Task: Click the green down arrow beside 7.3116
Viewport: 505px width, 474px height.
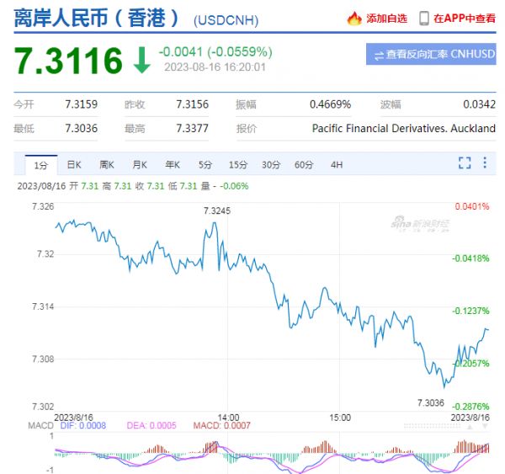Action: 141,59
